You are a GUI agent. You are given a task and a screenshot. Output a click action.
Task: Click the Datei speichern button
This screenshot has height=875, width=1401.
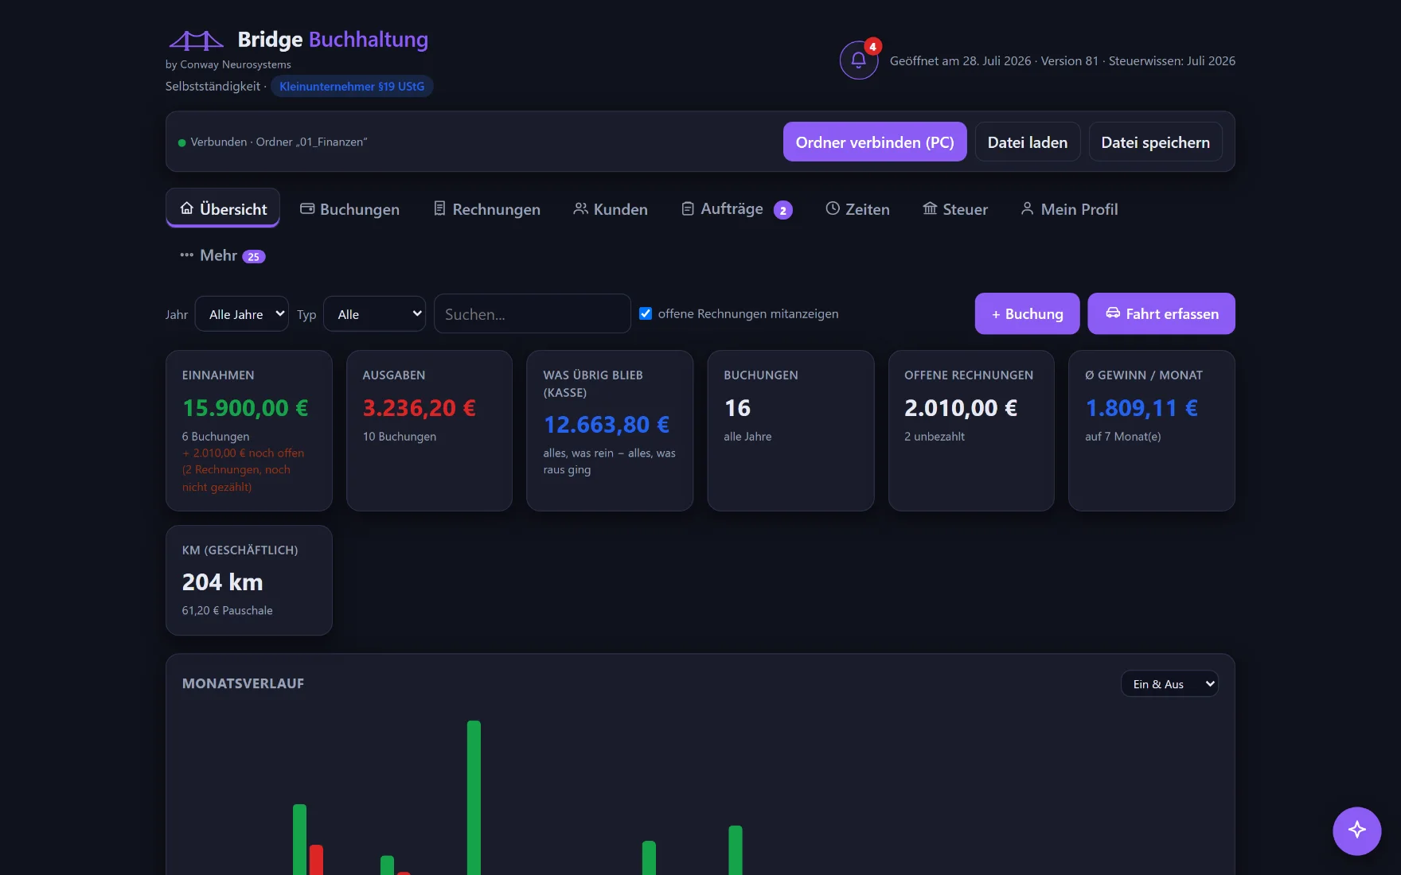click(1156, 142)
